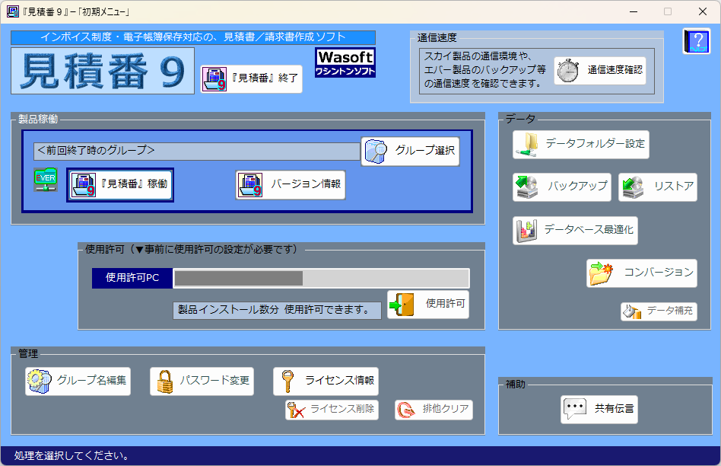
Task: Show バージョン情報 for the product
Action: coord(290,185)
